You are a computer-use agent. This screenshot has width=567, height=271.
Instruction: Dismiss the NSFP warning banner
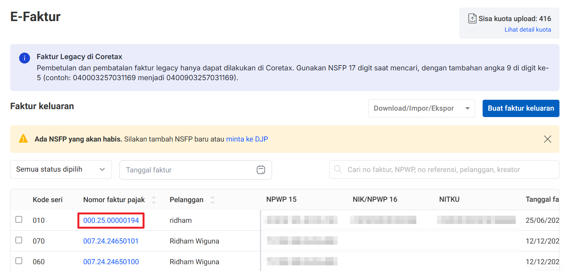(x=547, y=139)
